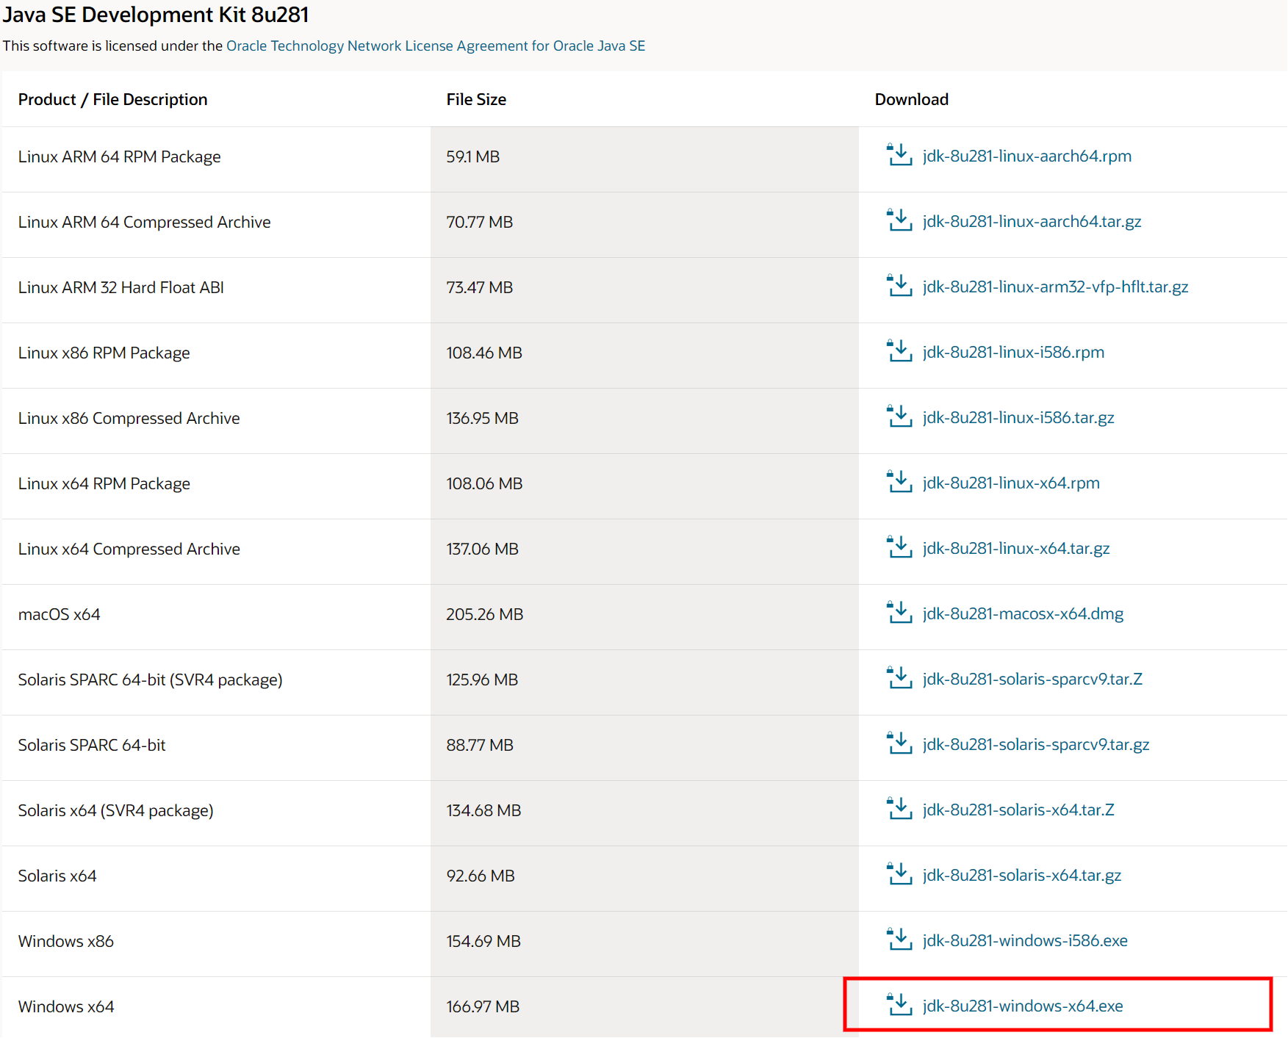This screenshot has height=1038, width=1288.
Task: Click download icon beside jdk-8u281-linux-arm32-vfp-hflt.tar.gz
Action: pyautogui.click(x=899, y=286)
